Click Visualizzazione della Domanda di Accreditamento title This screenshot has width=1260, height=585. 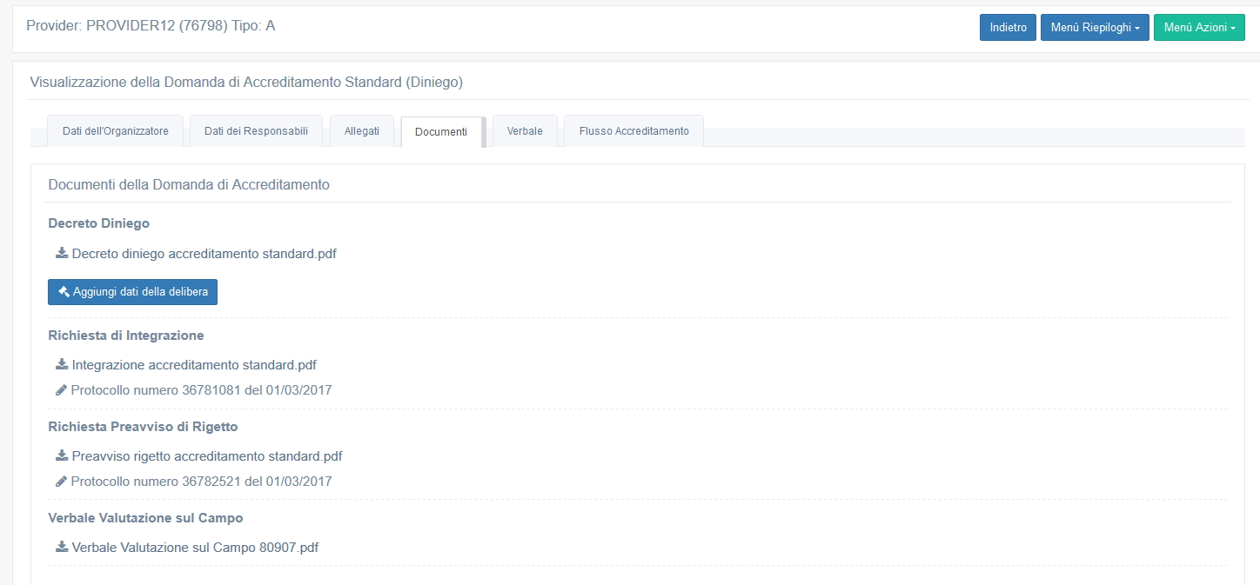[x=246, y=83]
